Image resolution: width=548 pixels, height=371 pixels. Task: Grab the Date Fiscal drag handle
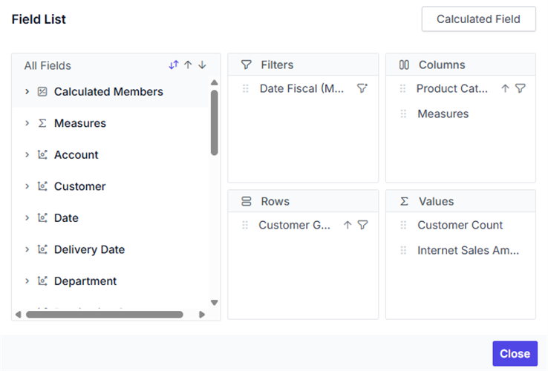(x=245, y=88)
